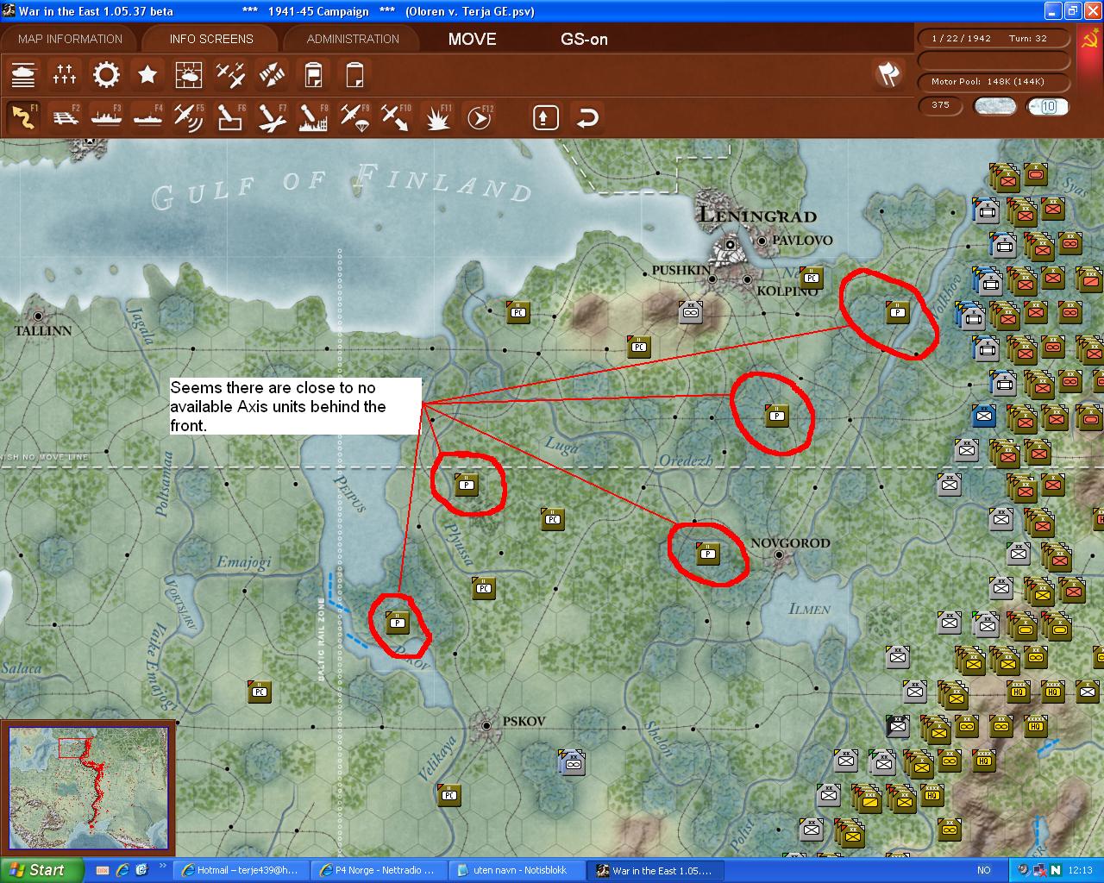Image resolution: width=1104 pixels, height=883 pixels.
Task: Open the MAP INFORMATION tab
Action: click(70, 39)
